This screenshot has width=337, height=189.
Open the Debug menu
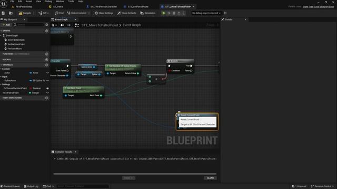(48, 1)
